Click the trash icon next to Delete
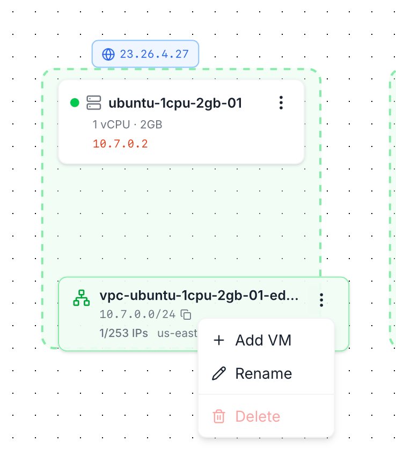 (x=219, y=416)
